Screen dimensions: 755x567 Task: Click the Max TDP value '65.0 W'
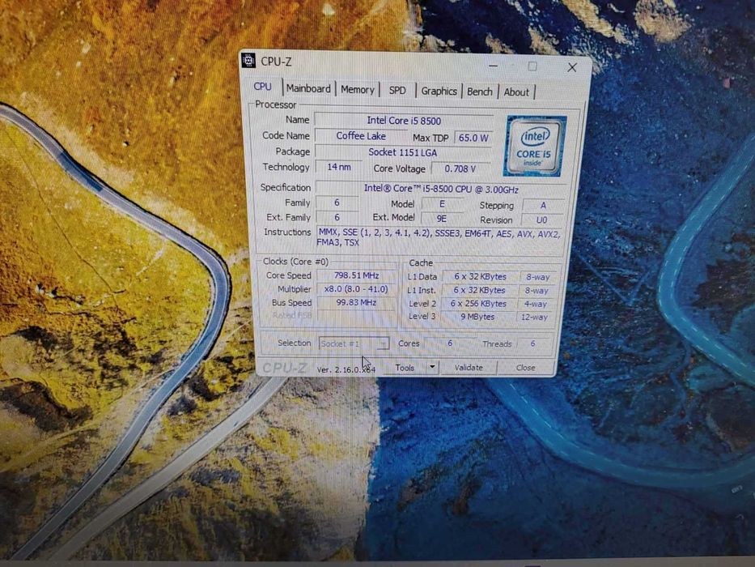(x=473, y=138)
